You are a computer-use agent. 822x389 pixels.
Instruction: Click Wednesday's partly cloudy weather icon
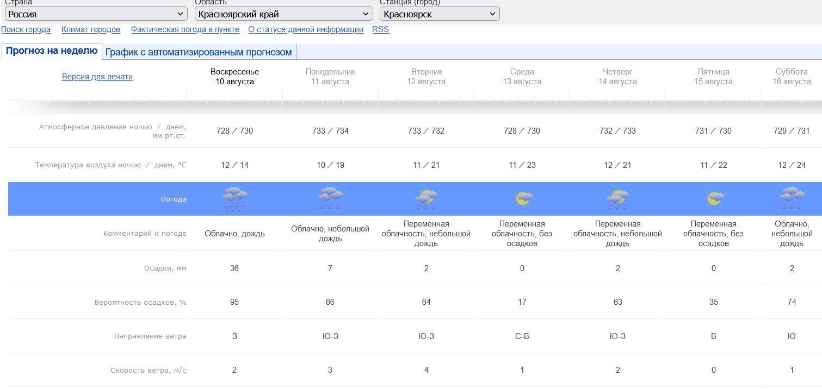tap(522, 199)
